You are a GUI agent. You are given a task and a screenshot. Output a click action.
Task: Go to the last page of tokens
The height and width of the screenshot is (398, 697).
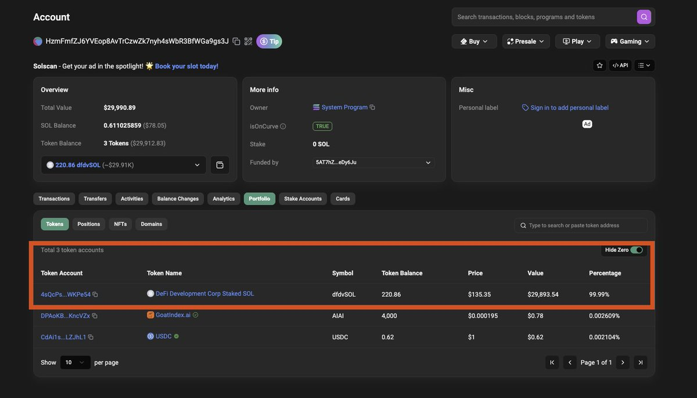(x=640, y=363)
